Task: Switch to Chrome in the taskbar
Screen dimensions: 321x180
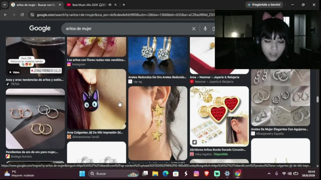Action: click(237, 173)
